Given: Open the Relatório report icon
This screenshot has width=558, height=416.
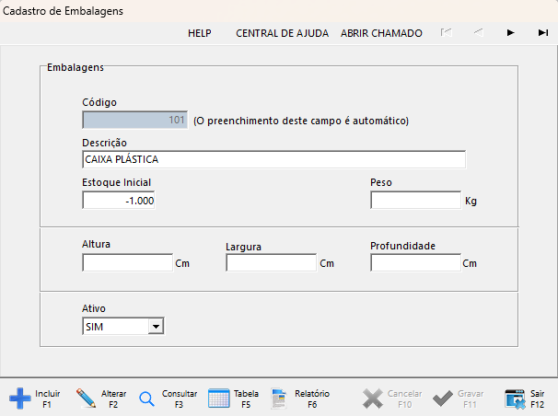Looking at the screenshot, I should (280, 399).
